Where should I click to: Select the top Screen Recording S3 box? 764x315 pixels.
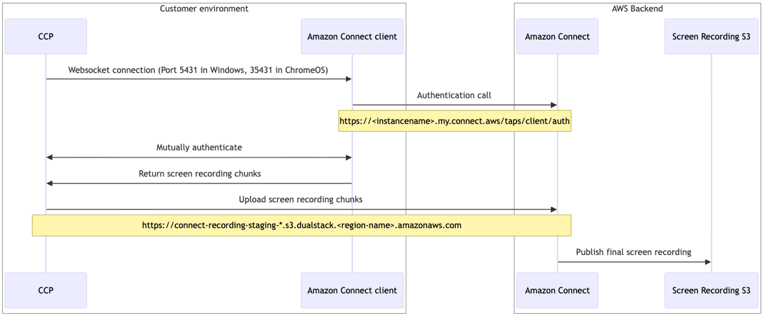[711, 37]
